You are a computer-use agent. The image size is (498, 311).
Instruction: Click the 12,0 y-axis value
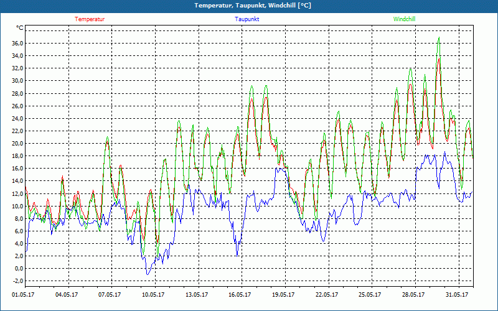coord(18,193)
